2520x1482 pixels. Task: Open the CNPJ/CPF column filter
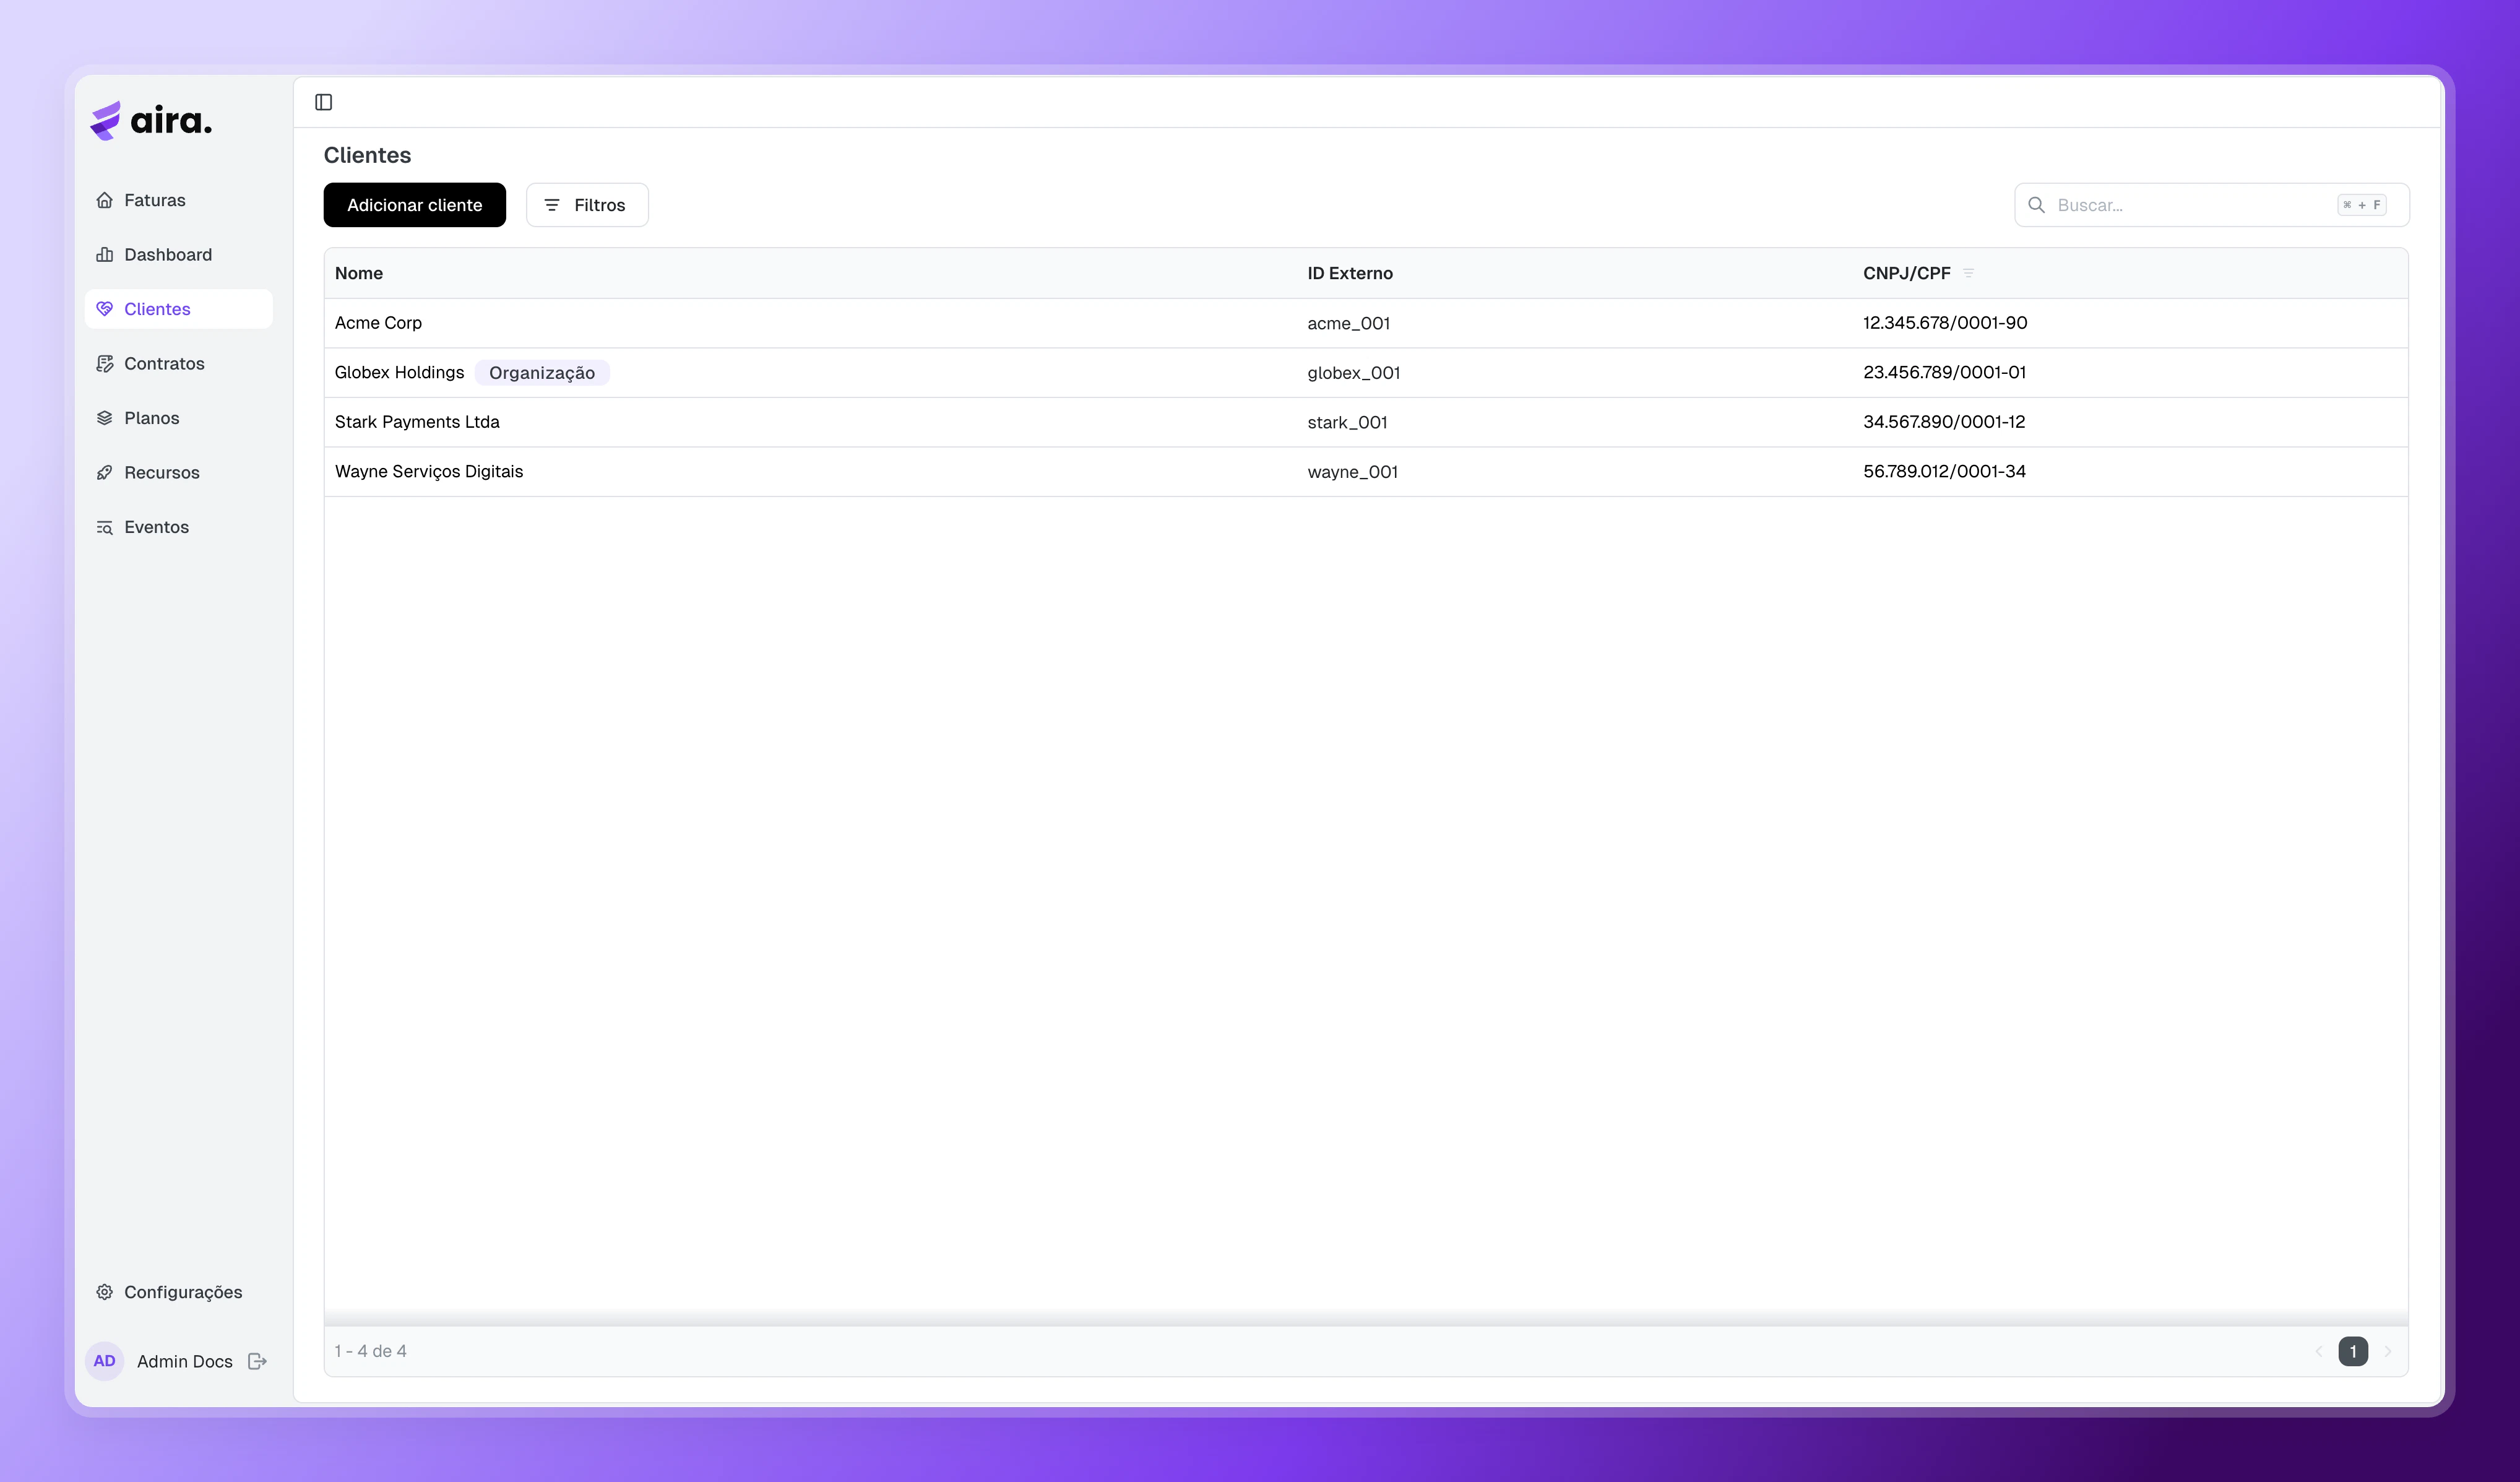(x=1967, y=272)
